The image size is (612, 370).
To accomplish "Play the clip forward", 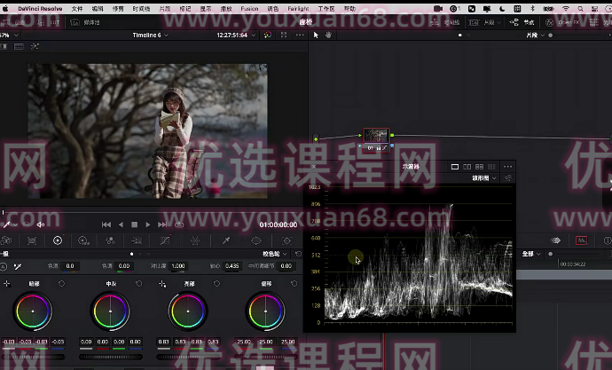I will coord(147,224).
